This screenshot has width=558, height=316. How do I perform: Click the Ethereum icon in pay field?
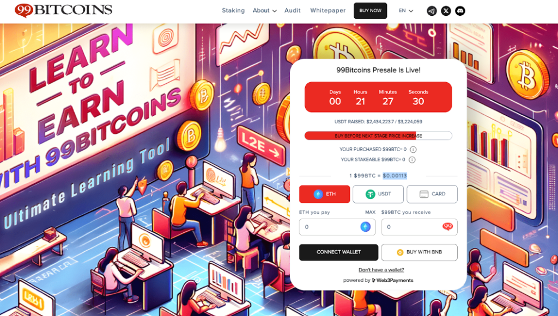(366, 227)
